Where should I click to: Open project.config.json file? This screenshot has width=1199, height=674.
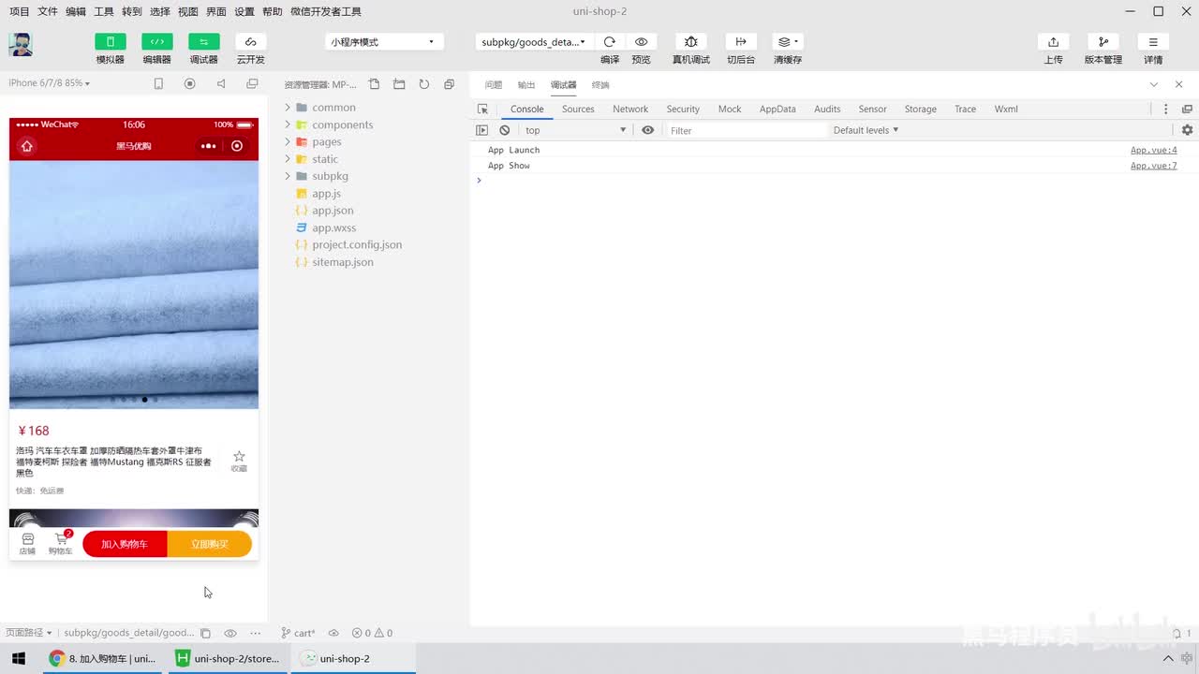click(x=357, y=244)
